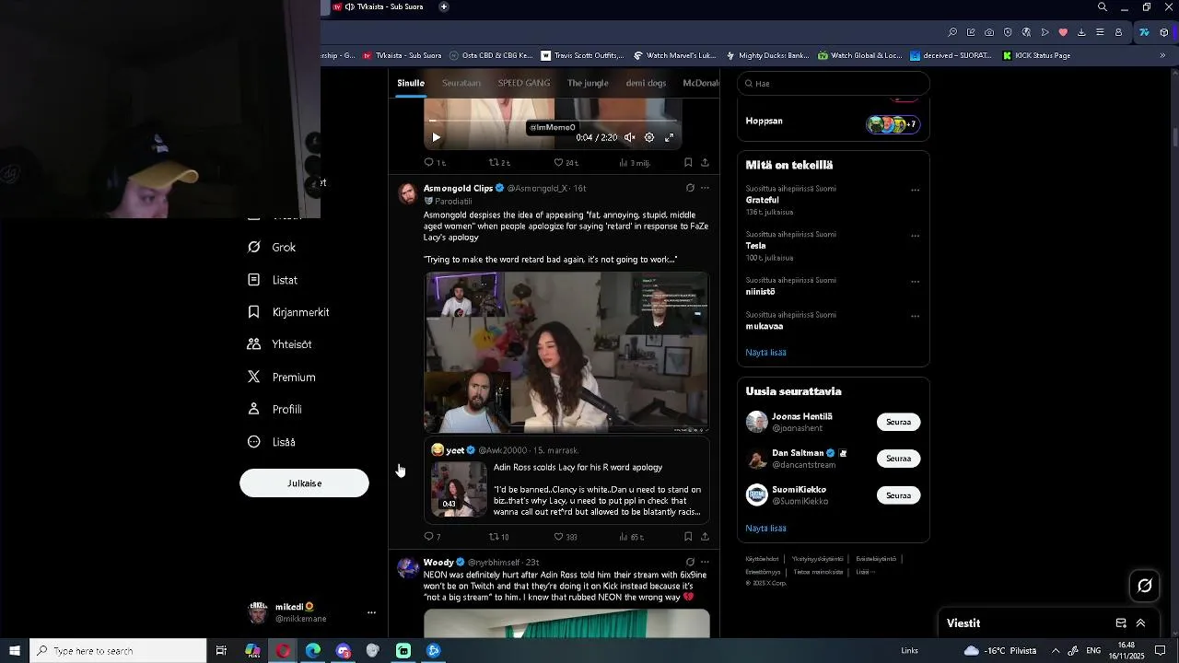The width and height of the screenshot is (1179, 663).
Task: Open more options on Asmongold Clips post
Action: (705, 188)
